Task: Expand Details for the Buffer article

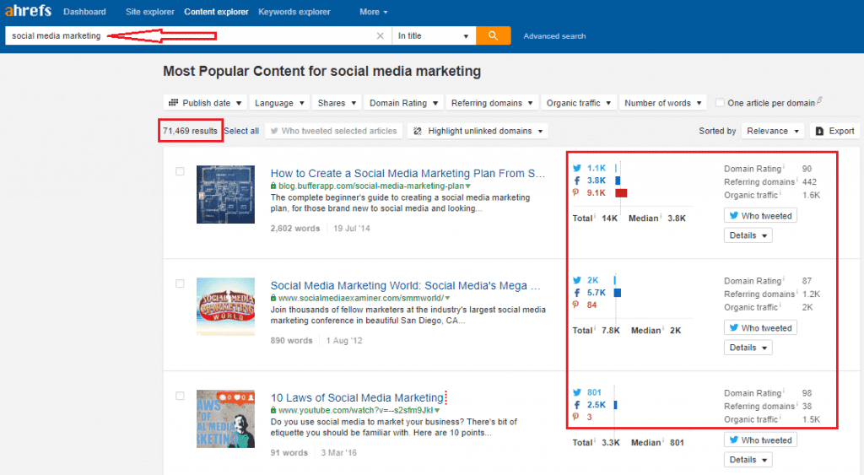Action: pos(748,235)
